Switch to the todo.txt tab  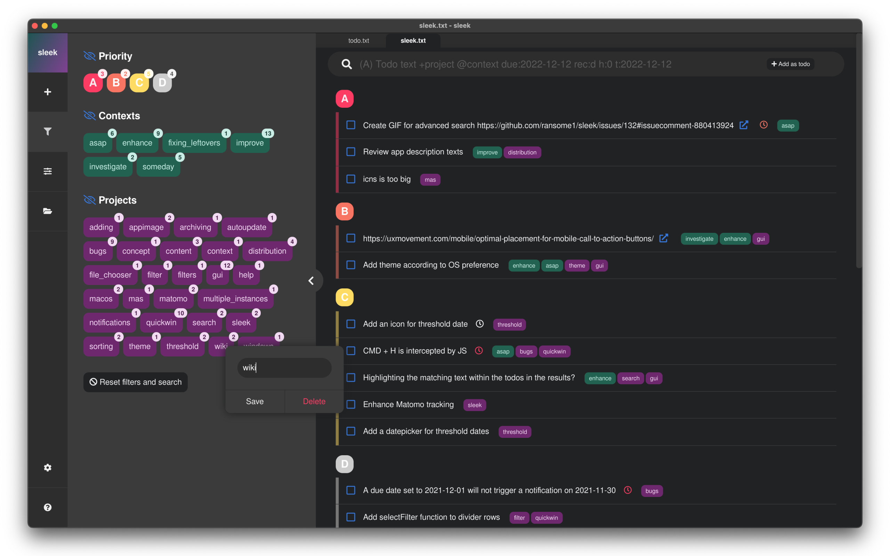[358, 40]
